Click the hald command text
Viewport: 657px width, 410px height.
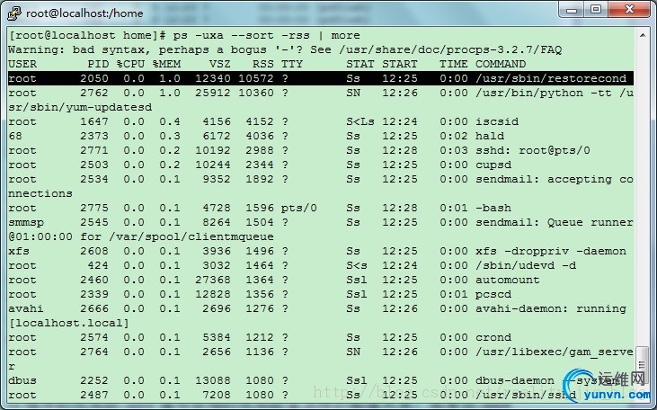pyautogui.click(x=490, y=136)
